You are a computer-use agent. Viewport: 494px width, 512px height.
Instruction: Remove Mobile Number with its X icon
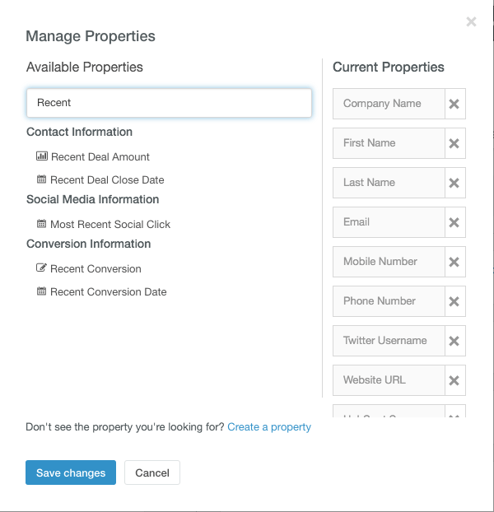click(x=454, y=262)
